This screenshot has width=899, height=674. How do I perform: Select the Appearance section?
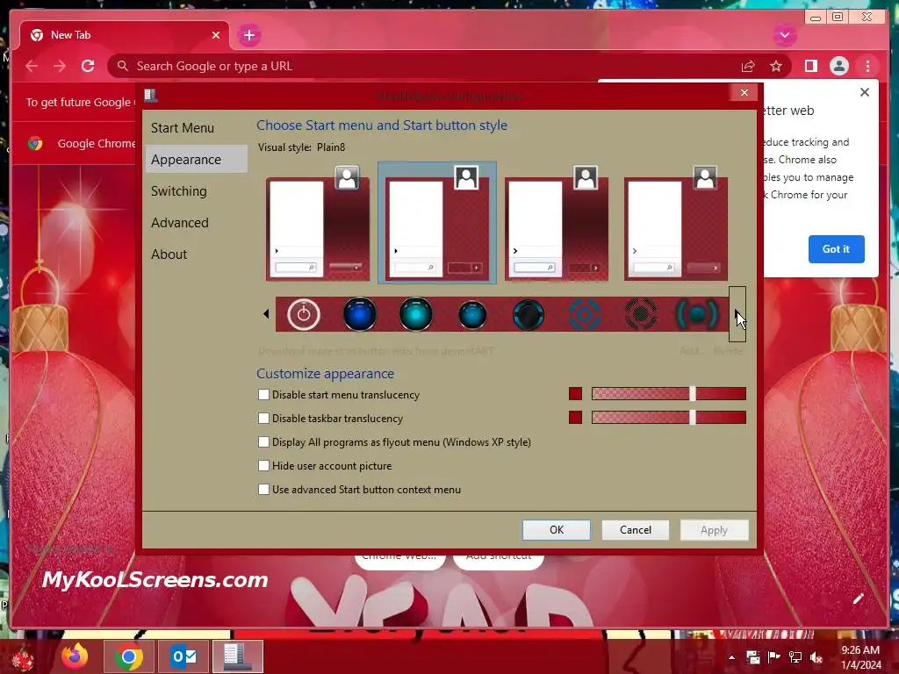(x=196, y=160)
